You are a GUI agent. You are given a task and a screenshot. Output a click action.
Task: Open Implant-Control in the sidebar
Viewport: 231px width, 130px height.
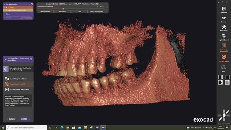[224, 36]
